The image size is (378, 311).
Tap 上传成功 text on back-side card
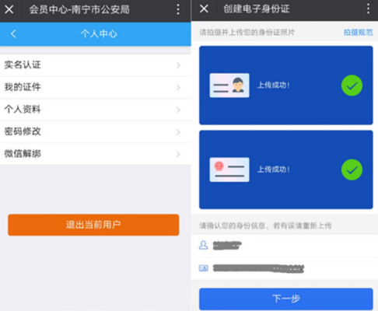(274, 169)
